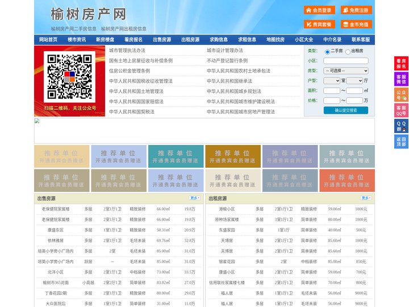Image resolution: width=409 pixels, height=307 pixels.
Task: Open 地图找房 in navigation bar
Action: (x=276, y=40)
